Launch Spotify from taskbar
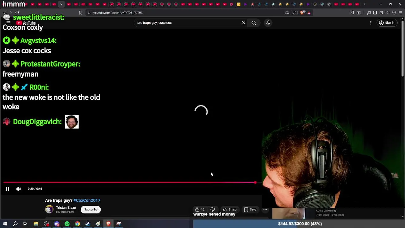This screenshot has width=405, height=228. click(67, 224)
